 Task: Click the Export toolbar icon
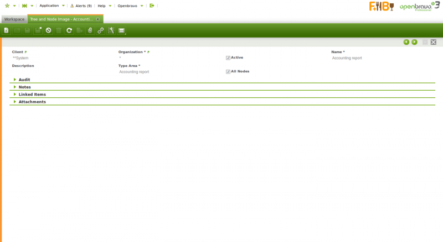[x=80, y=30]
